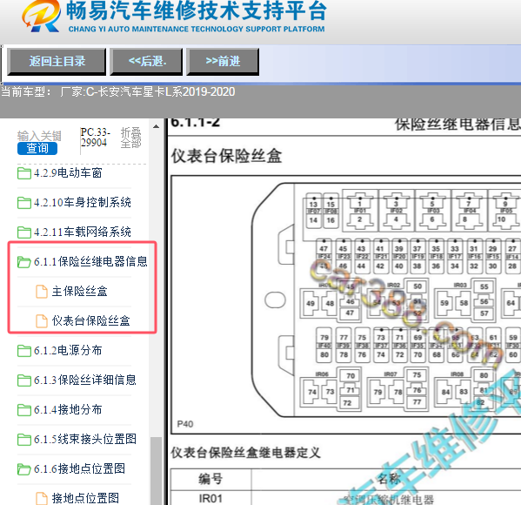Image resolution: width=521 pixels, height=505 pixels.
Task: Click 折叠全部 to collapse all
Action: [130, 138]
